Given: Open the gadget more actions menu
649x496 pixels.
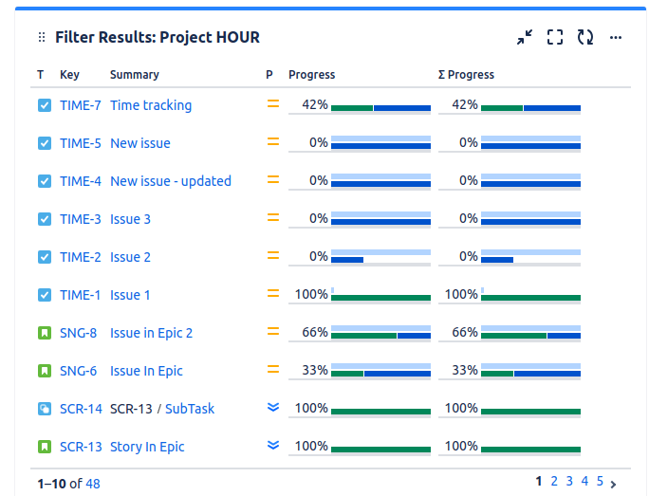Looking at the screenshot, I should [616, 38].
